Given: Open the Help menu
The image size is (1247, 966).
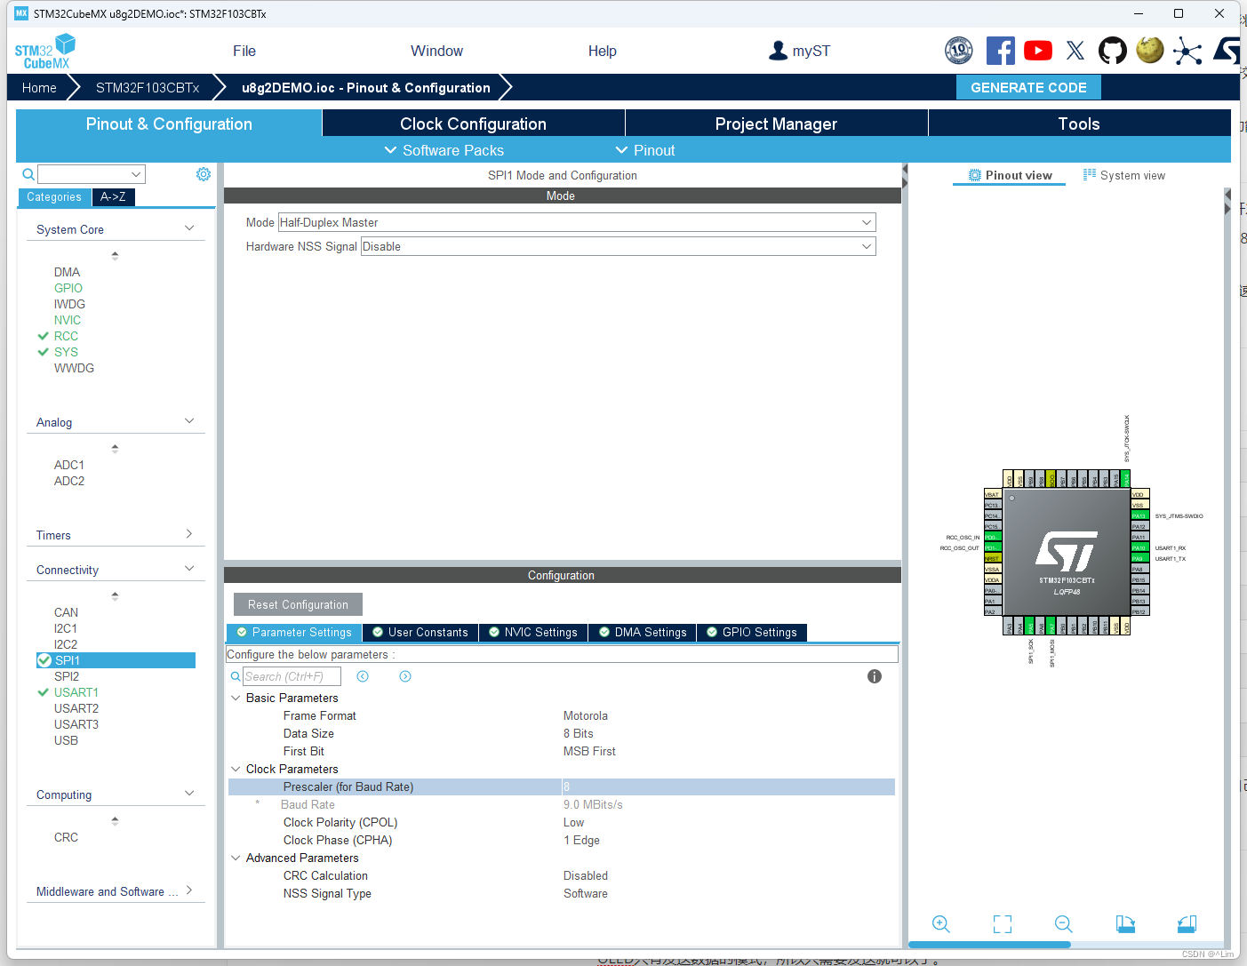Looking at the screenshot, I should (x=602, y=51).
